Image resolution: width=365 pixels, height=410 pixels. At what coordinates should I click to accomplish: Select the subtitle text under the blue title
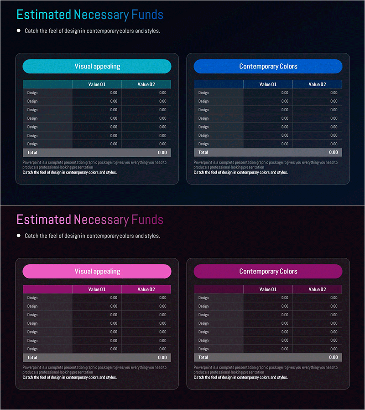[92, 31]
